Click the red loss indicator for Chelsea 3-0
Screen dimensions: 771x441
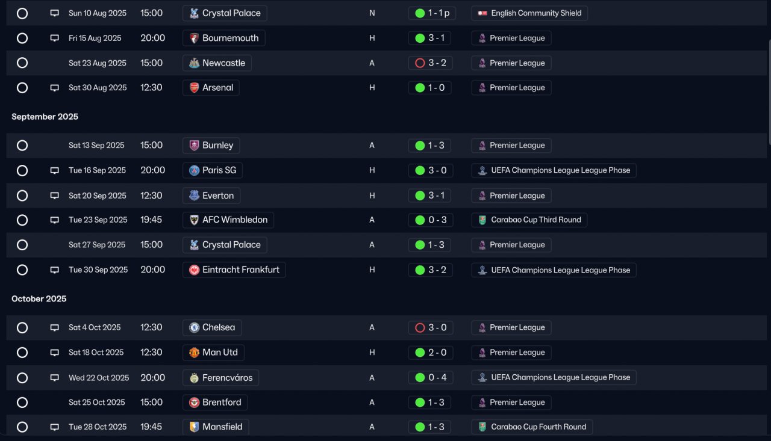point(420,328)
